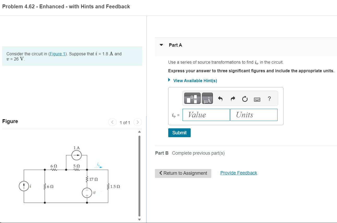
Task: Go to previous figure with the left arrow
Action: tap(112, 122)
